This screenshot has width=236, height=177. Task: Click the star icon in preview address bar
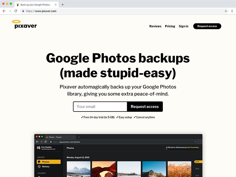coord(195,142)
